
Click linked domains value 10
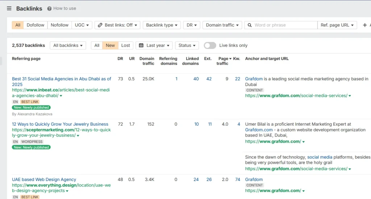(196, 124)
